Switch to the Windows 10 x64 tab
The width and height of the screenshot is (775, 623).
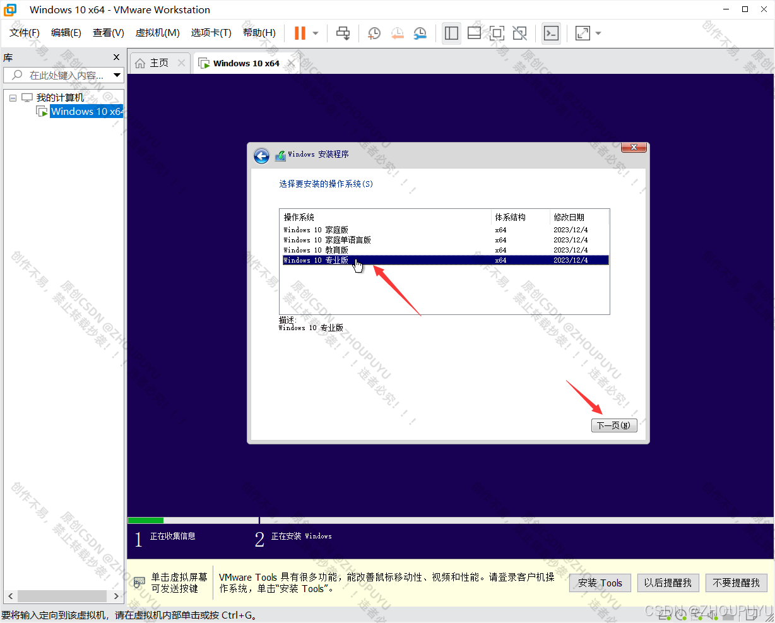pyautogui.click(x=246, y=63)
